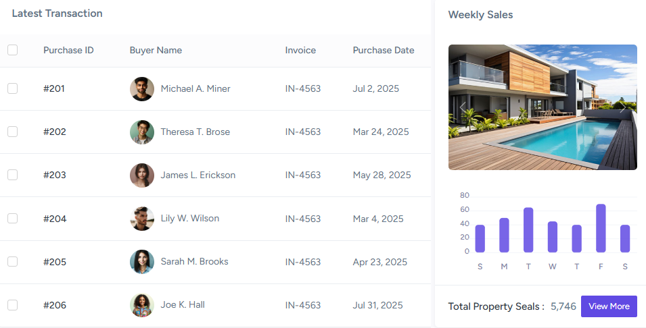This screenshot has height=328, width=646.
Task: Click the Buyer Name column header
Action: (156, 50)
